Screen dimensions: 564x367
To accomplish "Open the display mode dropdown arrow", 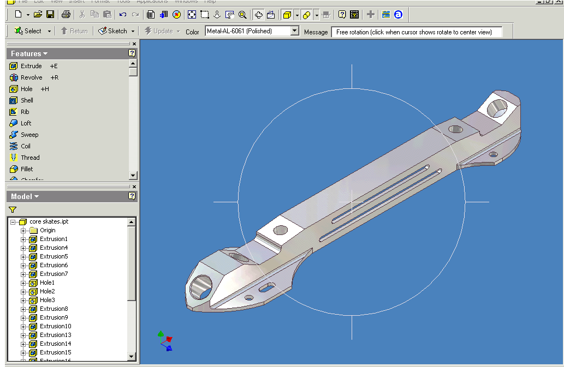I will click(297, 15).
